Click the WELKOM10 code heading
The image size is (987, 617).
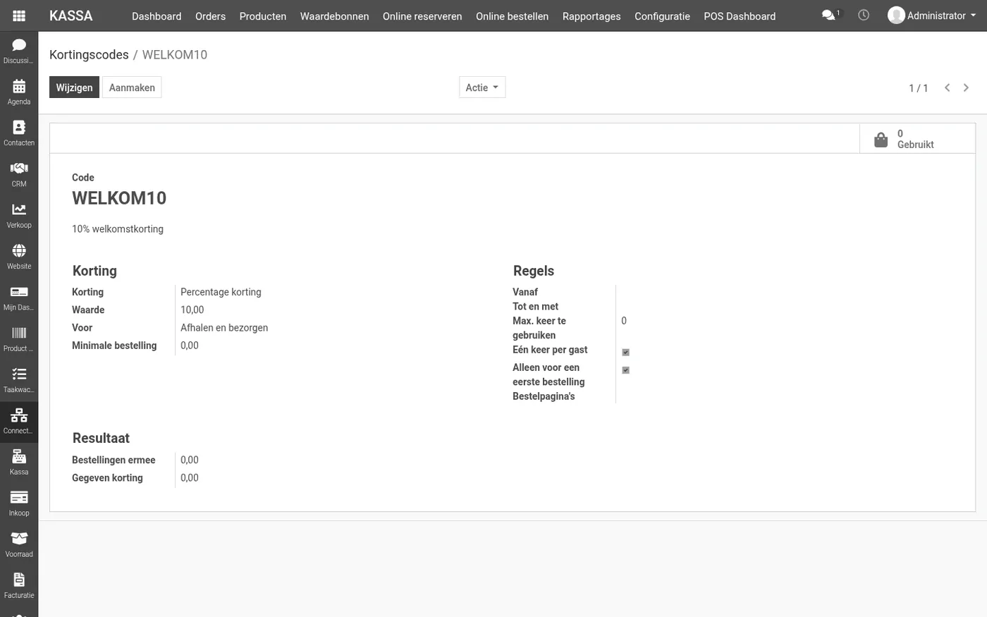(119, 198)
